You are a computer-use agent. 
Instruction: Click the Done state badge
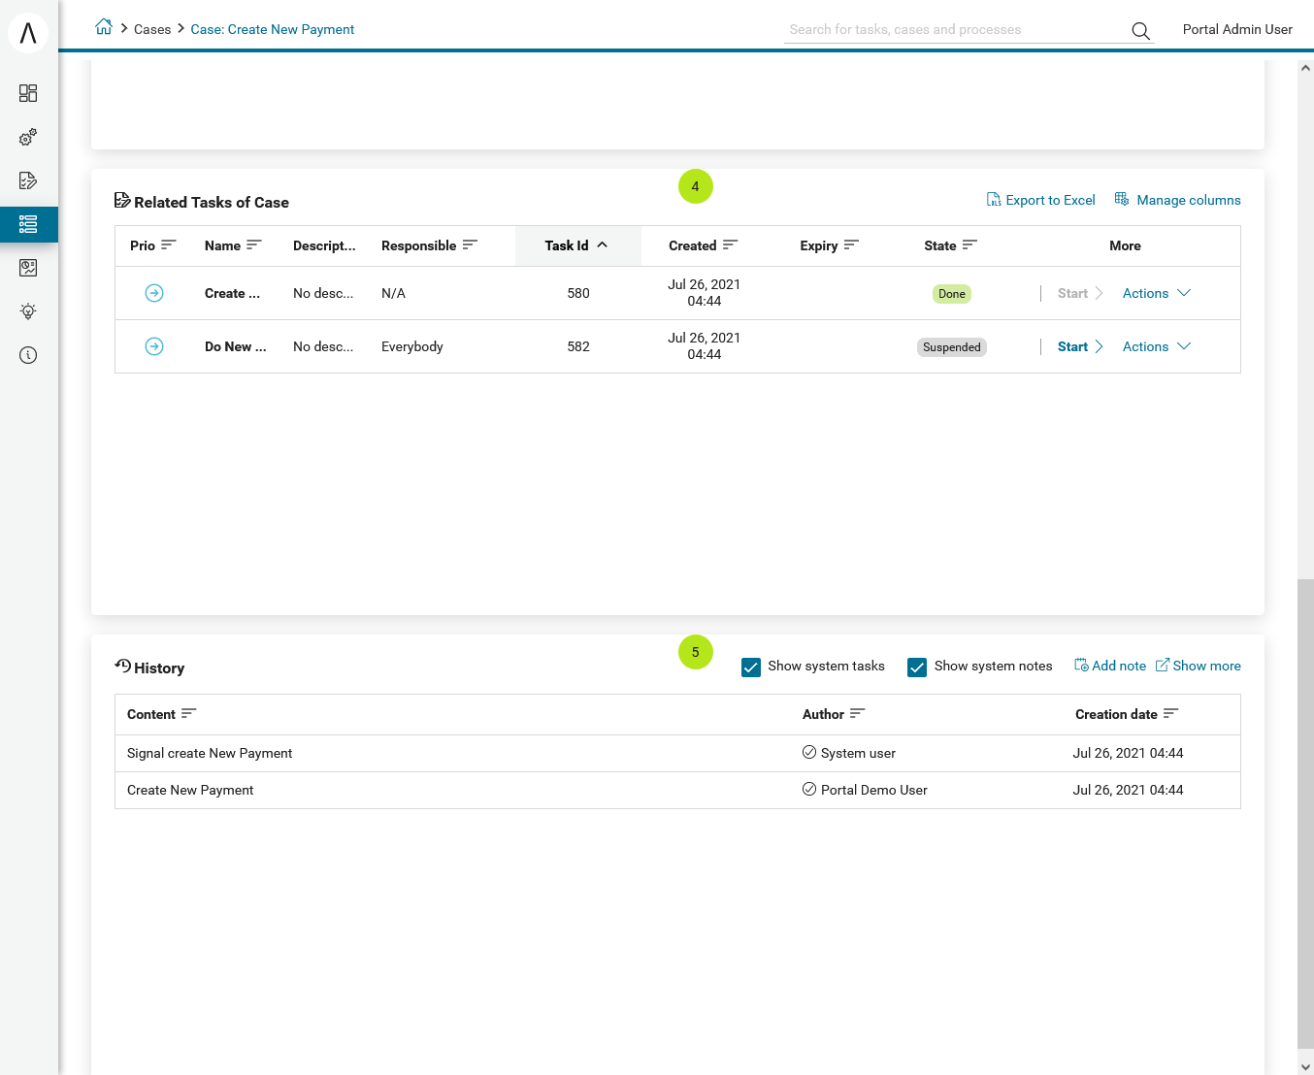click(952, 294)
